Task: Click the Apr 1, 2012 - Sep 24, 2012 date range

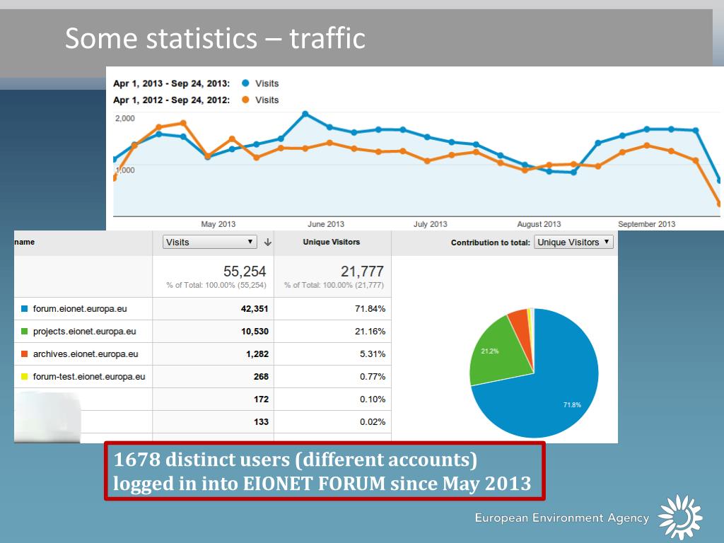Action: coord(171,100)
